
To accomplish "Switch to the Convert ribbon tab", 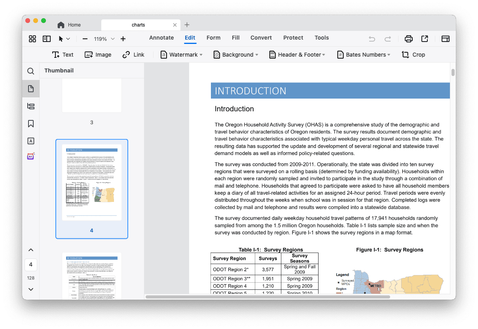I will (x=261, y=38).
